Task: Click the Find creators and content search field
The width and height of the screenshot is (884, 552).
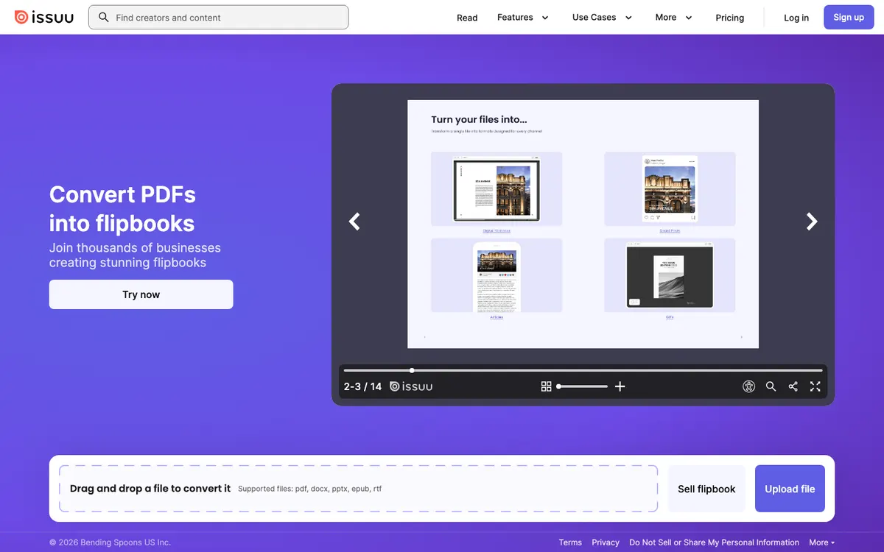Action: [218, 17]
